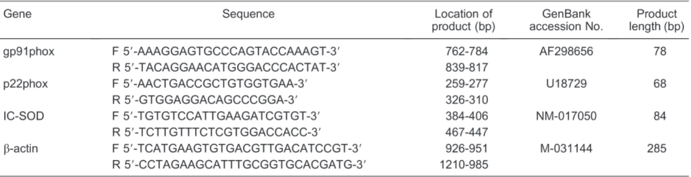The width and height of the screenshot is (691, 177).
Task: Click the Gene column header
Action: [x=13, y=14]
